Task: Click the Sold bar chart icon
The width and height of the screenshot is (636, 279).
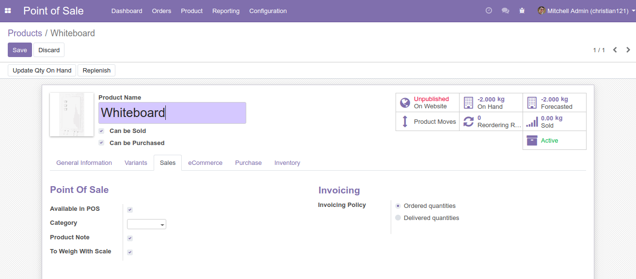Action: pos(532,122)
